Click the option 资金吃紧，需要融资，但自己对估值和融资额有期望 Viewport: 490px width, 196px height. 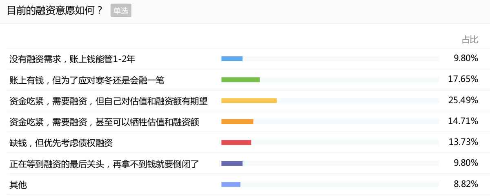pos(109,101)
